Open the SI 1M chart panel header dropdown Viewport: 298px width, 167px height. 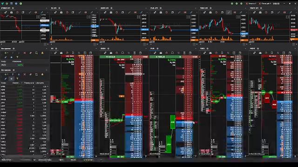pyautogui.click(x=96, y=8)
